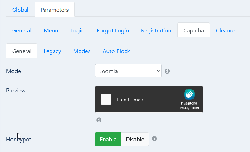Click the hCaptcha hand logo
This screenshot has height=152, width=250.
point(189,94)
